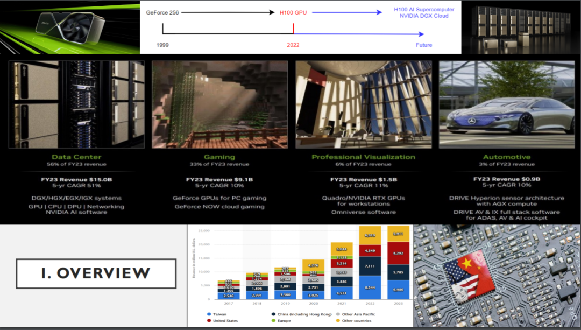The width and height of the screenshot is (581, 330).
Task: Select the 7,111 China segment
Action: [370, 266]
